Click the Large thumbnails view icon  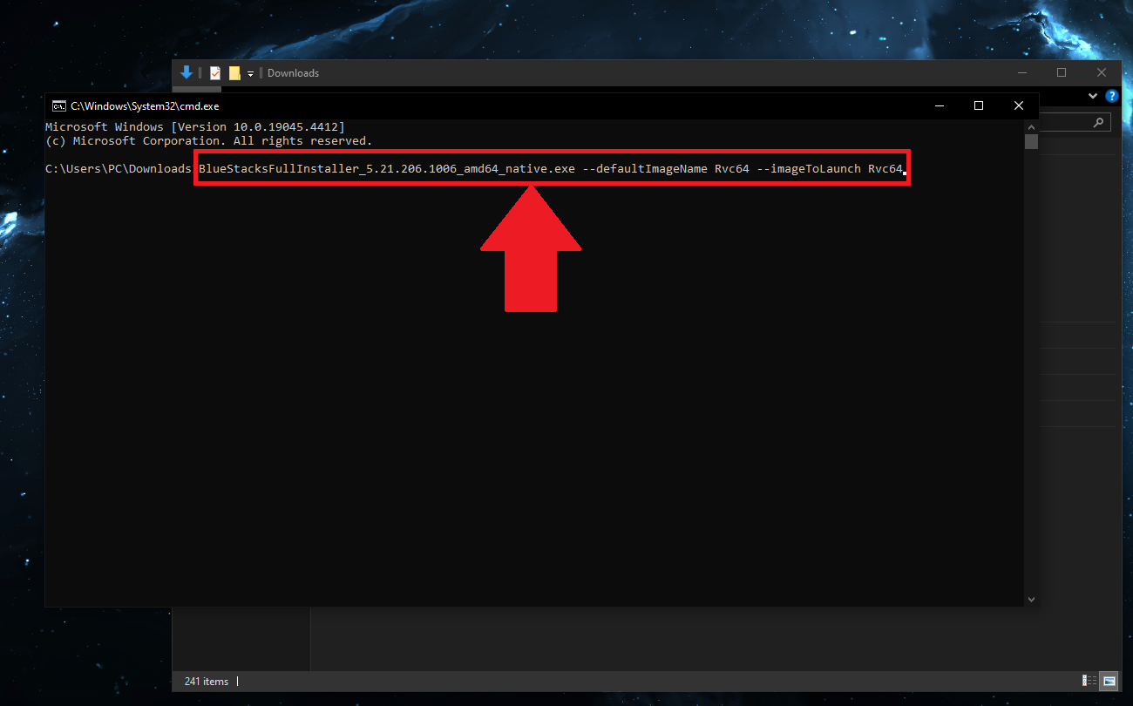[1109, 681]
